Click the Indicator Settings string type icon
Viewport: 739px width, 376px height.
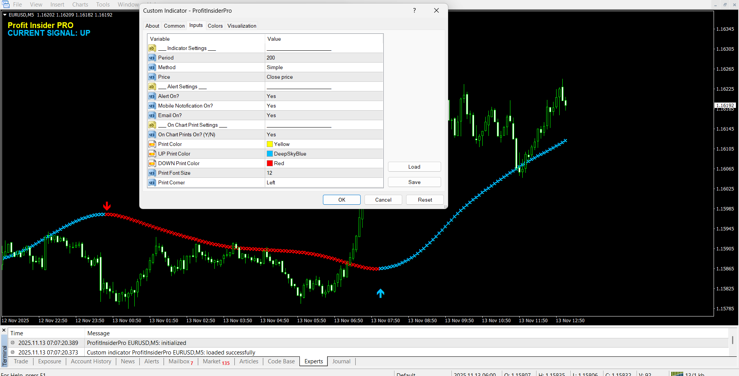152,48
